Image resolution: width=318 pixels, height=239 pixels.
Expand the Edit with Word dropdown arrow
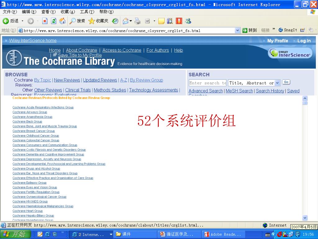tap(154, 21)
